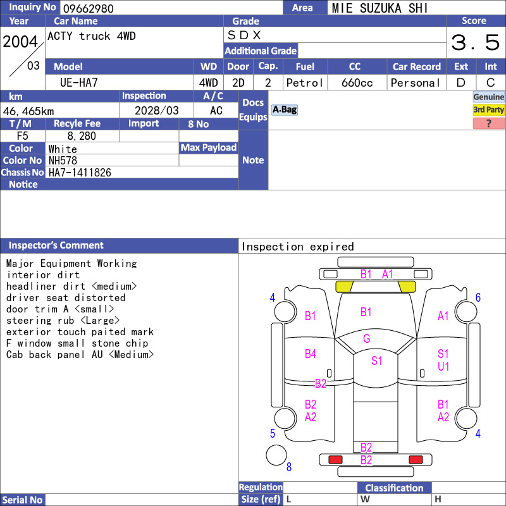Click the left red taillight on the diagram
The image size is (506, 506).
pyautogui.click(x=335, y=460)
